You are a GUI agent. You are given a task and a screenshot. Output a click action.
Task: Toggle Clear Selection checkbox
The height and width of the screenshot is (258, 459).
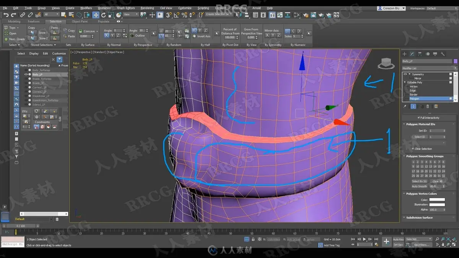click(413, 149)
